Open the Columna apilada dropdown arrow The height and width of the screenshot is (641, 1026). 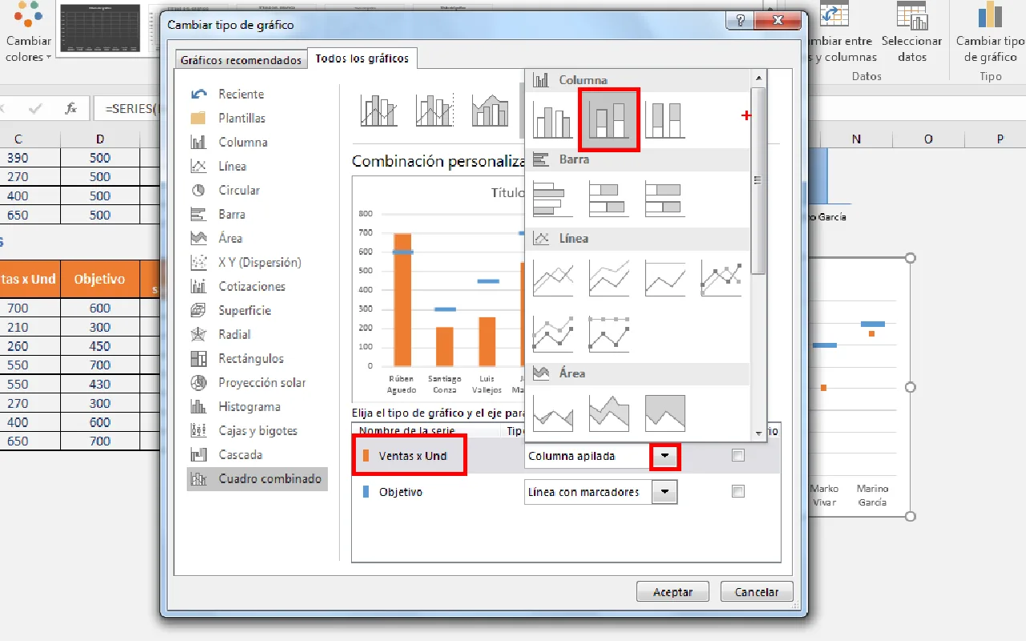[x=665, y=456]
